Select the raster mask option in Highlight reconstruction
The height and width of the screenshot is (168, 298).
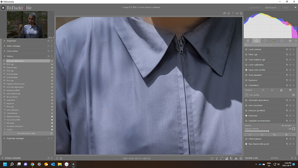click(286, 135)
